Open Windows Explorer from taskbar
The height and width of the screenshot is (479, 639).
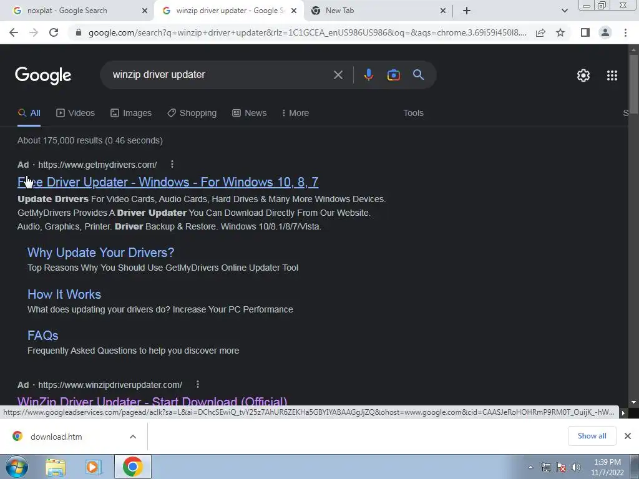point(56,467)
